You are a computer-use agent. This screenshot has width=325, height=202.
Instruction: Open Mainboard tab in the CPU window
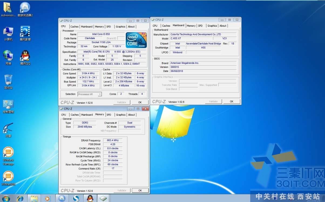click(x=87, y=27)
